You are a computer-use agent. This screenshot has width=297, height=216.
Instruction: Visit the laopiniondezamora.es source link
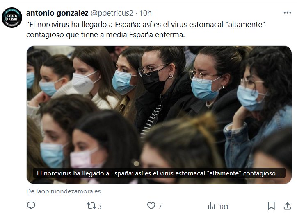coord(64,191)
